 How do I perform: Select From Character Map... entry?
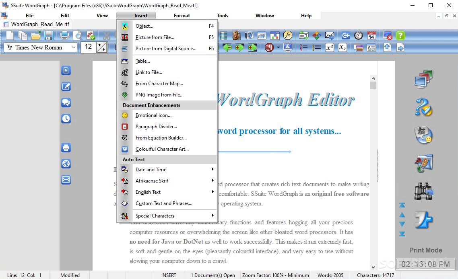[x=167, y=84]
